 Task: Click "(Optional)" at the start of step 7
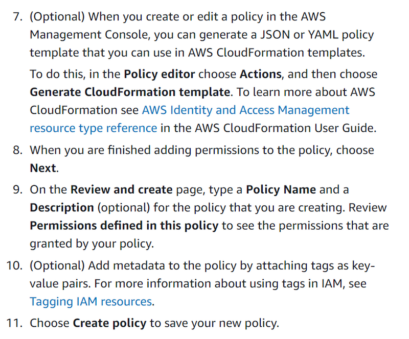(x=57, y=16)
